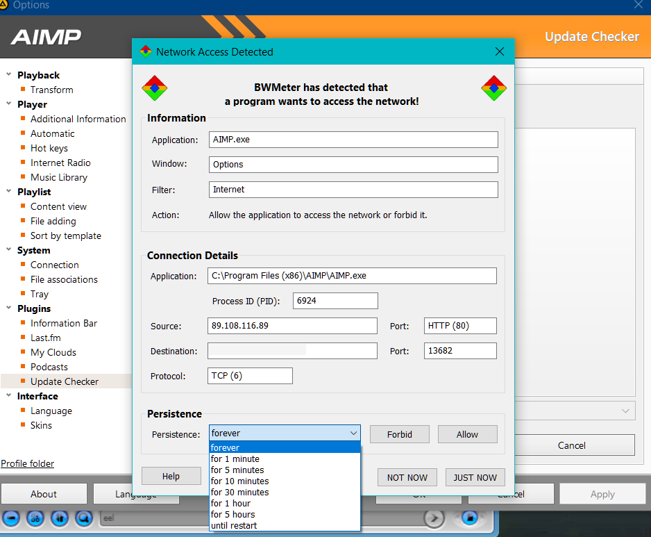Screen dimensions: 651x537
Task: Collapse the System tree section
Action: coord(9,249)
